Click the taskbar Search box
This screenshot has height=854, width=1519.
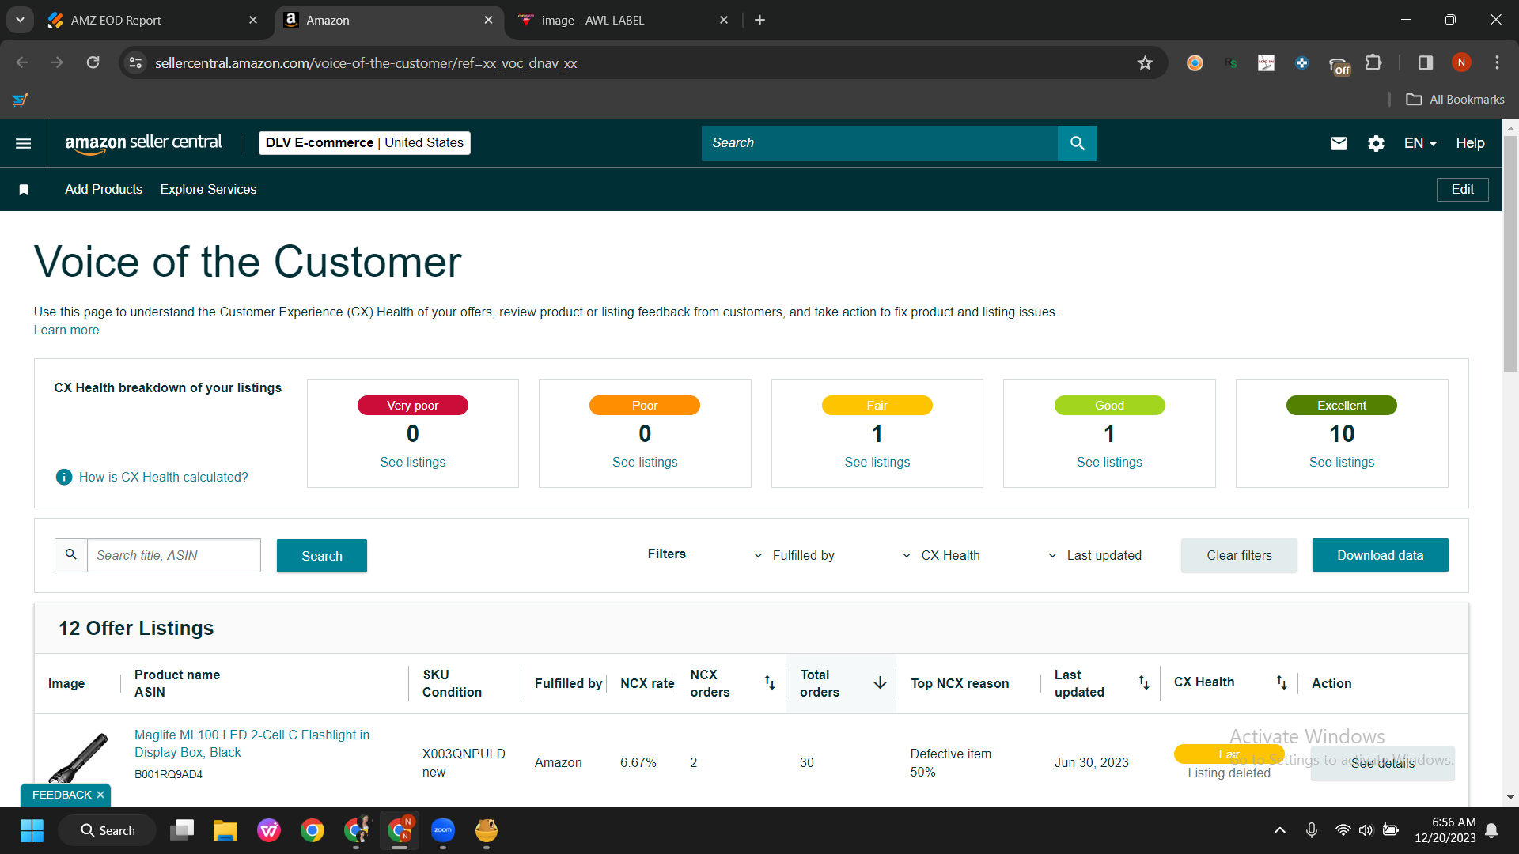[x=108, y=830]
